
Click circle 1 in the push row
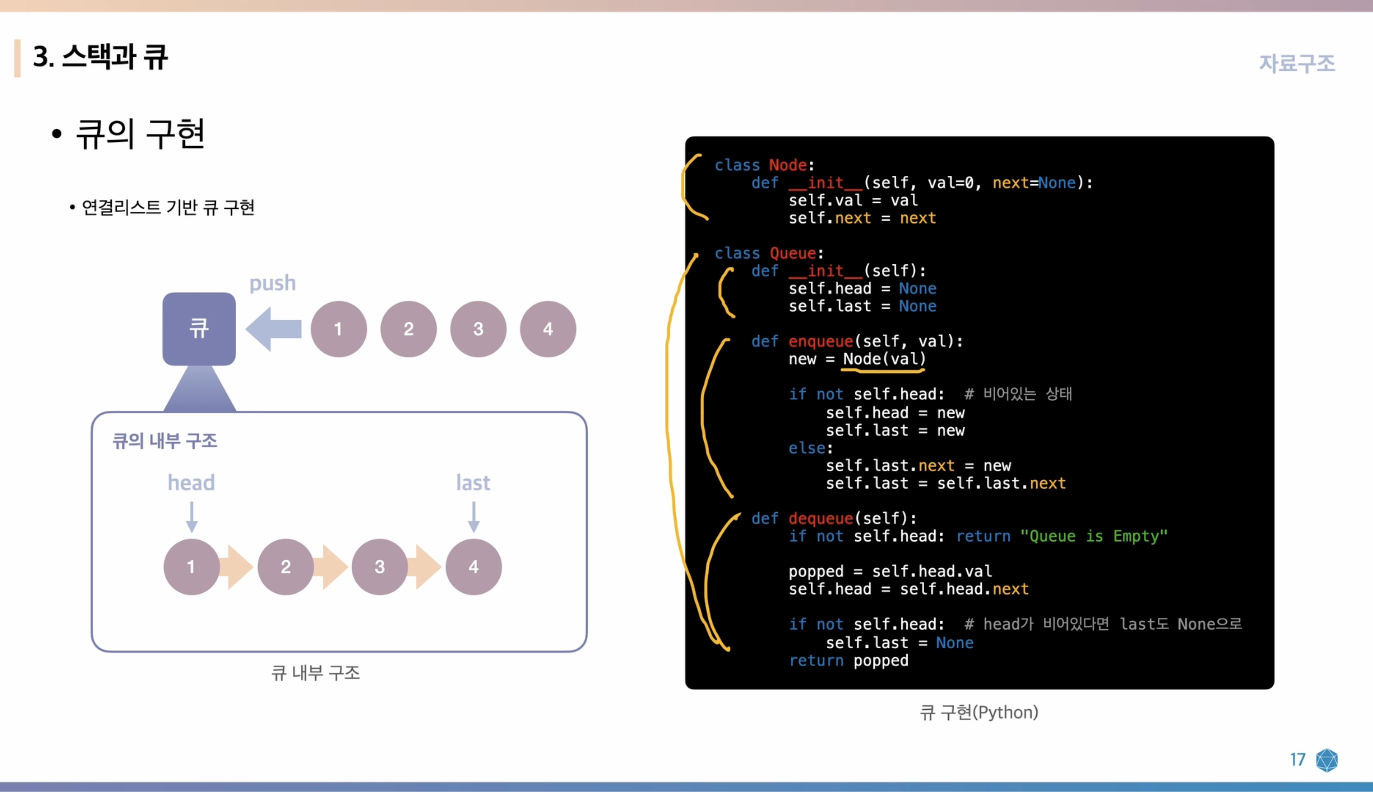tap(338, 329)
